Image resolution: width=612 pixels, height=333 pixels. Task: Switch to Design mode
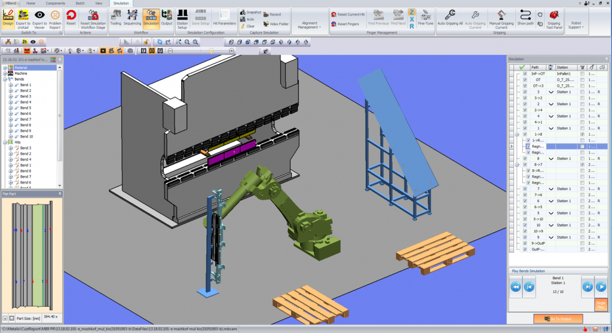click(x=8, y=19)
